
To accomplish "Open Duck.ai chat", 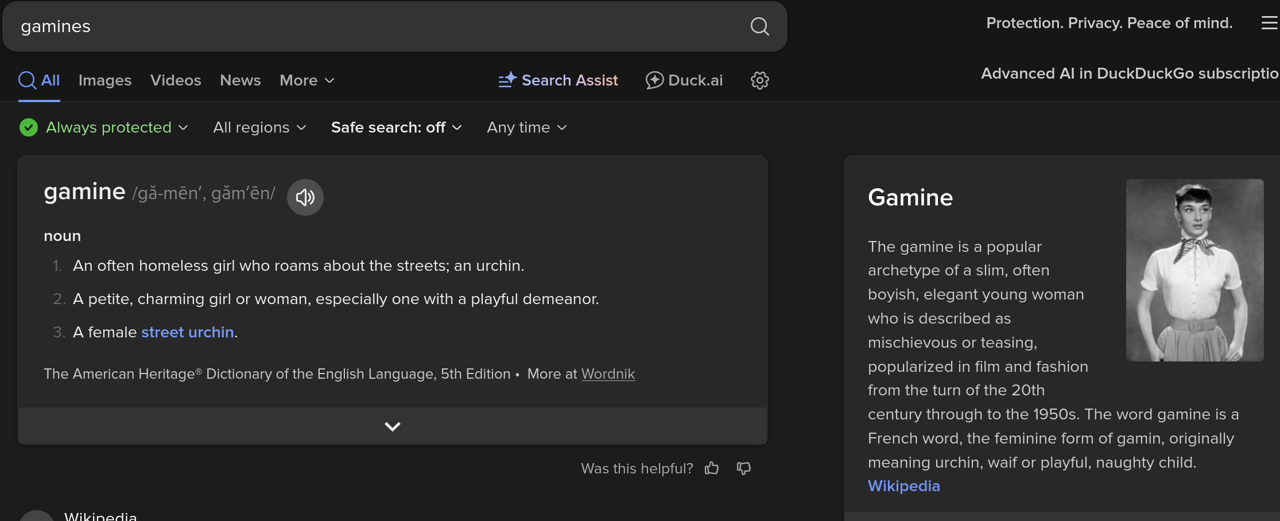I will click(684, 80).
